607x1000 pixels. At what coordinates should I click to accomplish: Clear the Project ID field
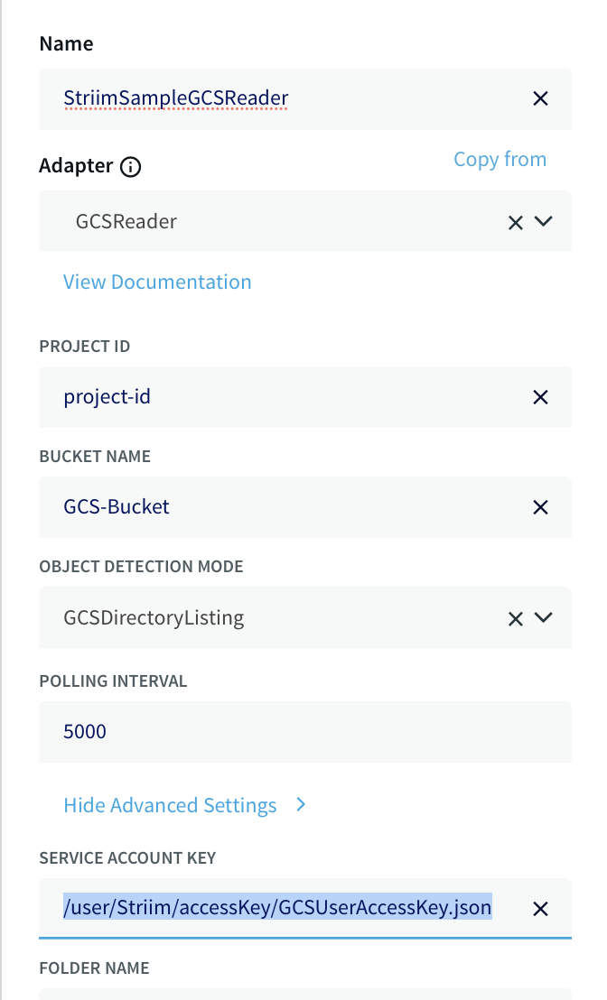click(540, 397)
